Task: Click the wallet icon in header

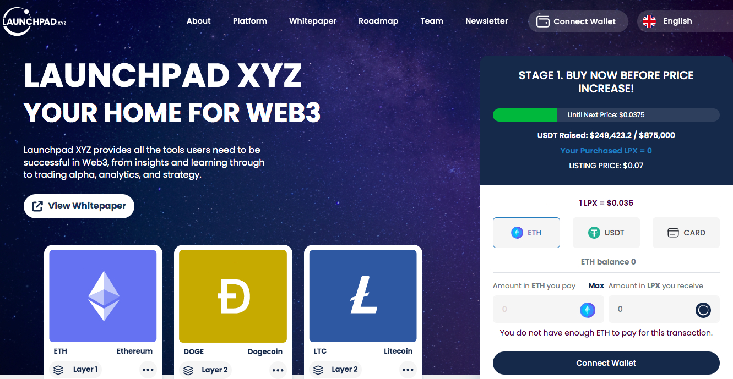Action: (542, 21)
